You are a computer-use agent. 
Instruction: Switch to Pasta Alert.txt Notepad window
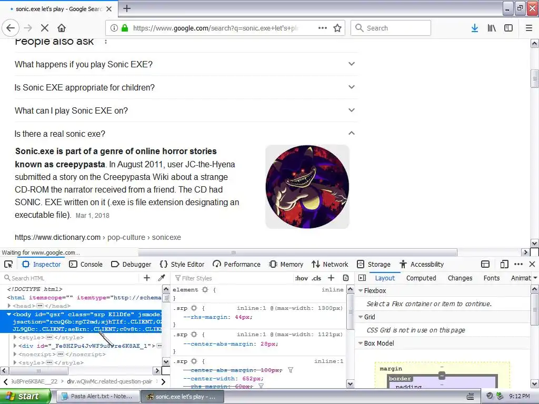[97, 397]
